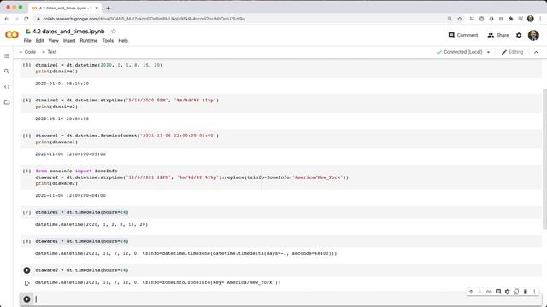Click the 'from zoneinfo import ZoneInfo' line

(76, 171)
